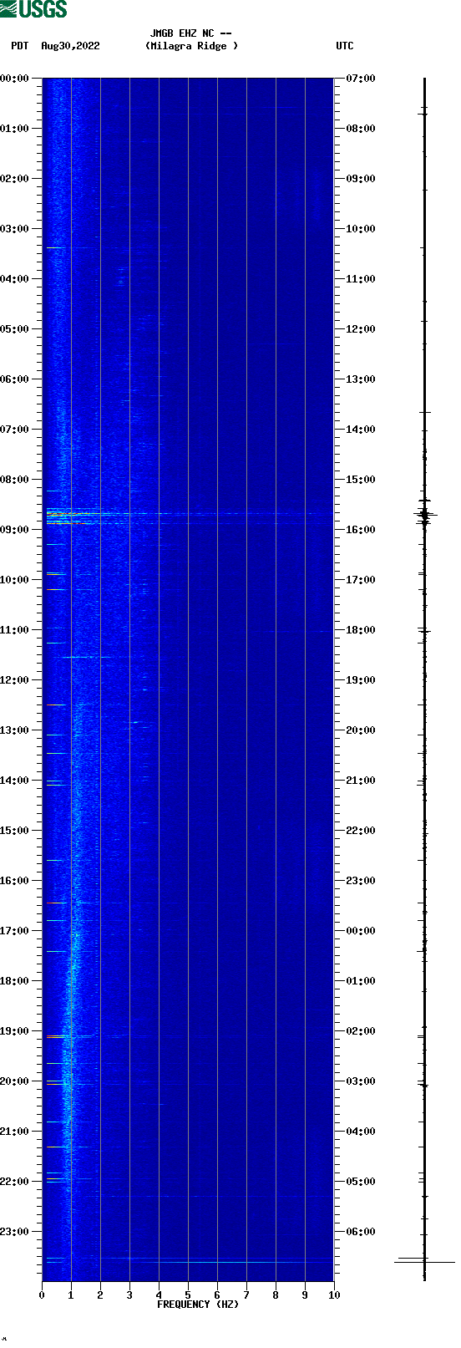Click the 10:00 tick label on UTC axis
This screenshot has height=1348, width=461.
pyautogui.click(x=361, y=228)
